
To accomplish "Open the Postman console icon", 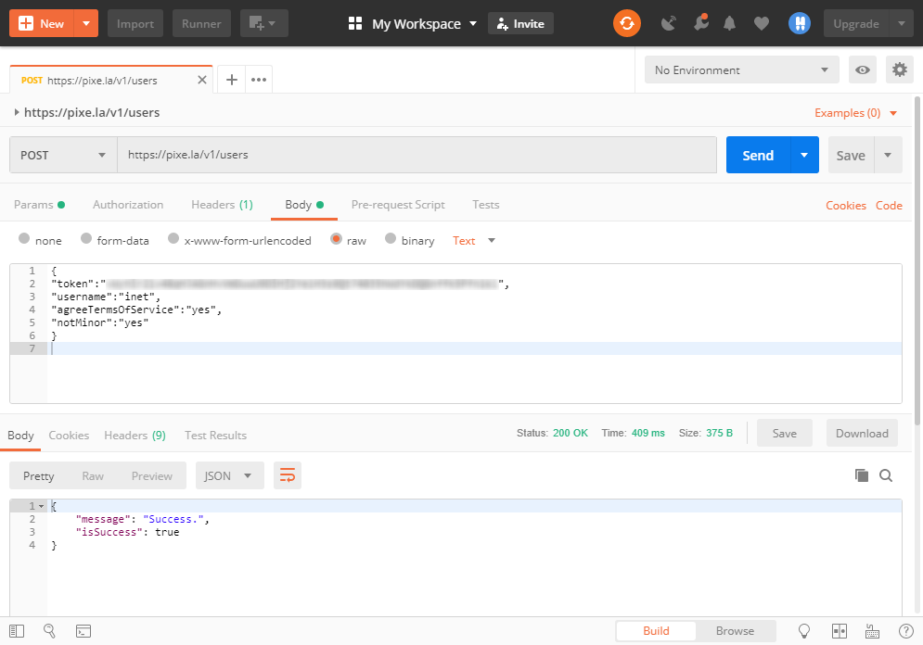I will pos(83,631).
